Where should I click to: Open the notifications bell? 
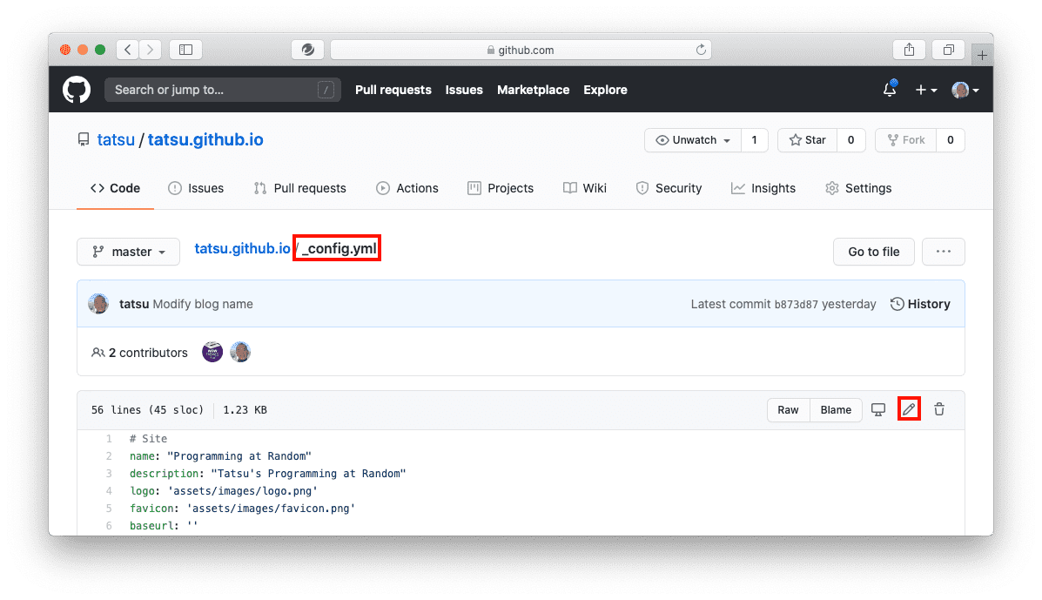click(x=890, y=89)
